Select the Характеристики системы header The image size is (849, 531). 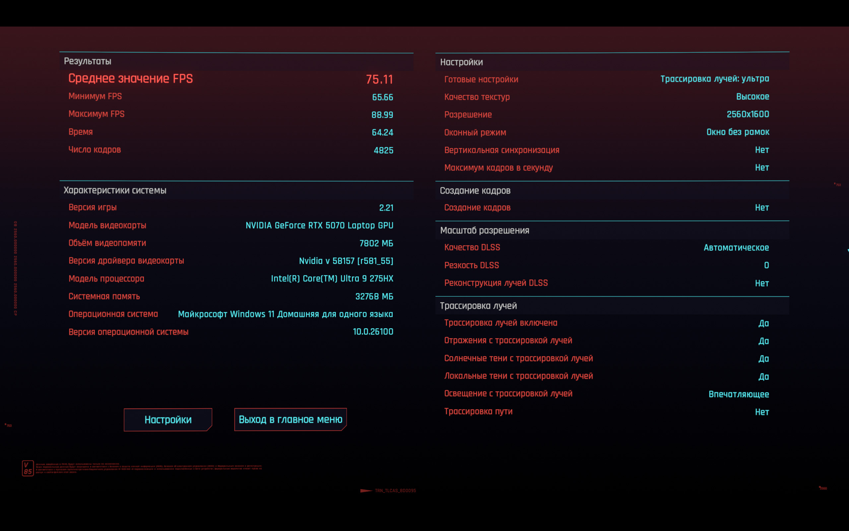[x=115, y=190]
